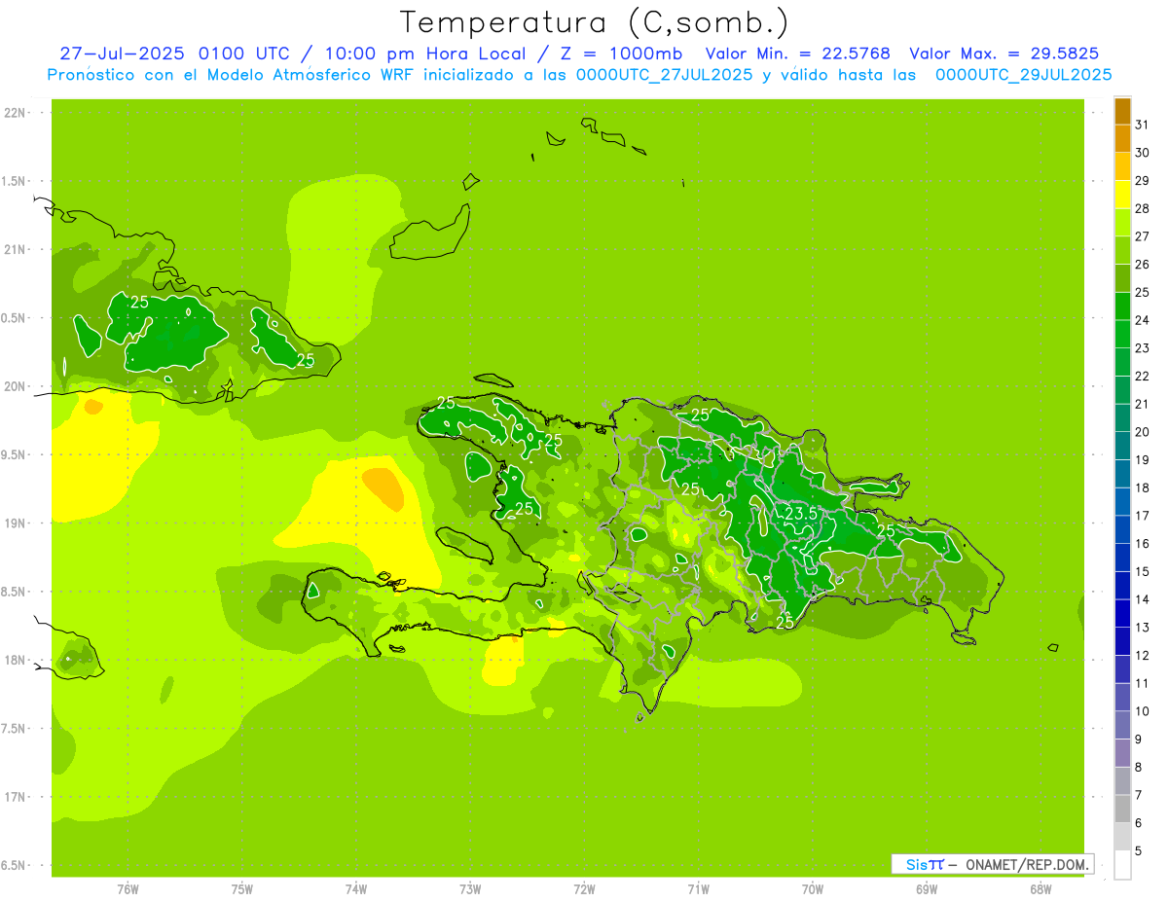Click the legend value "24"
1168x902 pixels.
coord(1143,320)
